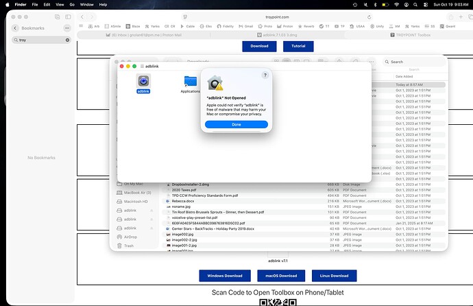Click the Download button on the troypoint page
The width and height of the screenshot is (473, 306).
[259, 46]
